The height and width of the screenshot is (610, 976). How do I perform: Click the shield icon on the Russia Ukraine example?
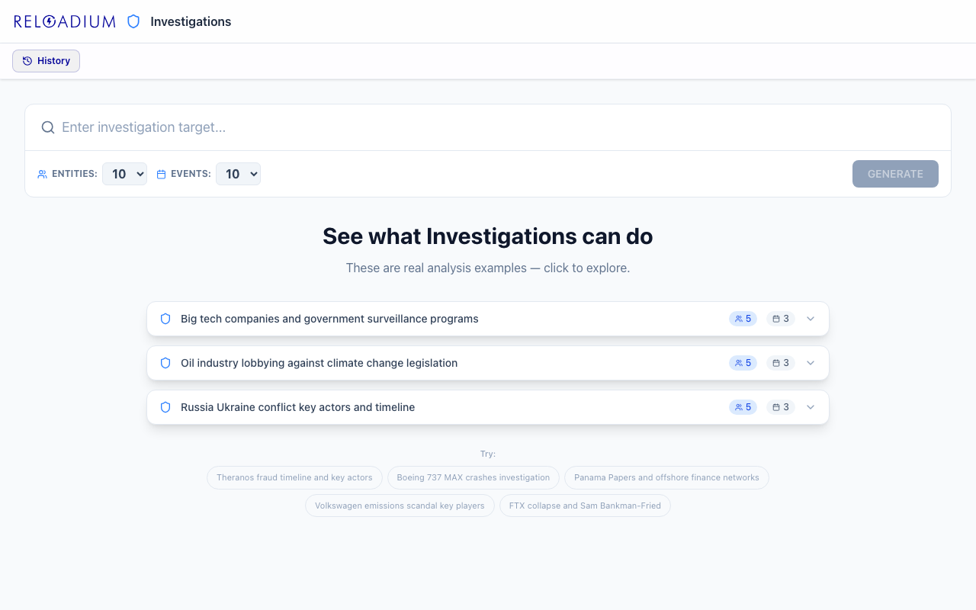(165, 407)
